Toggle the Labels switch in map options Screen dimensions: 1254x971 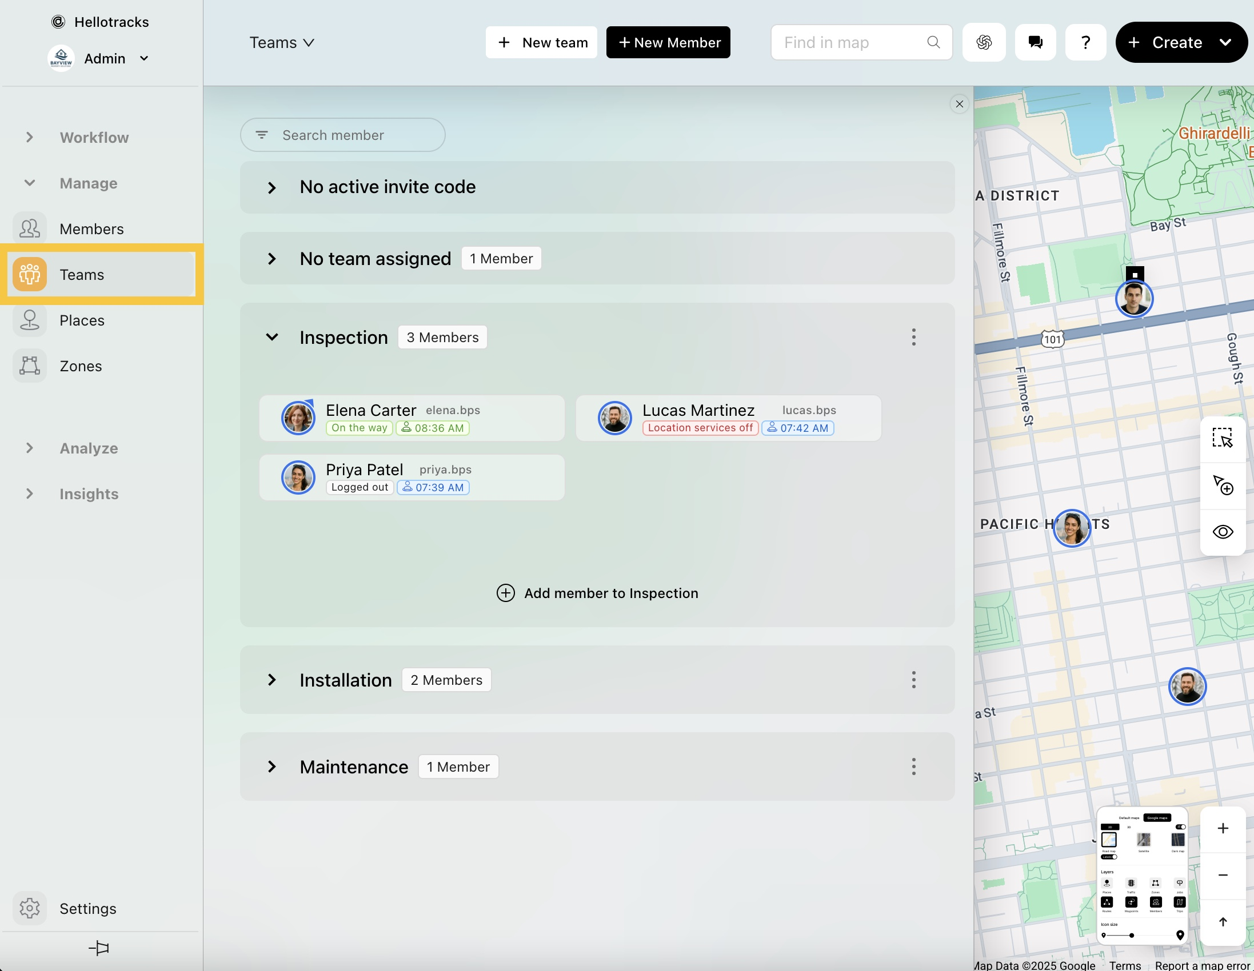pos(1109,857)
